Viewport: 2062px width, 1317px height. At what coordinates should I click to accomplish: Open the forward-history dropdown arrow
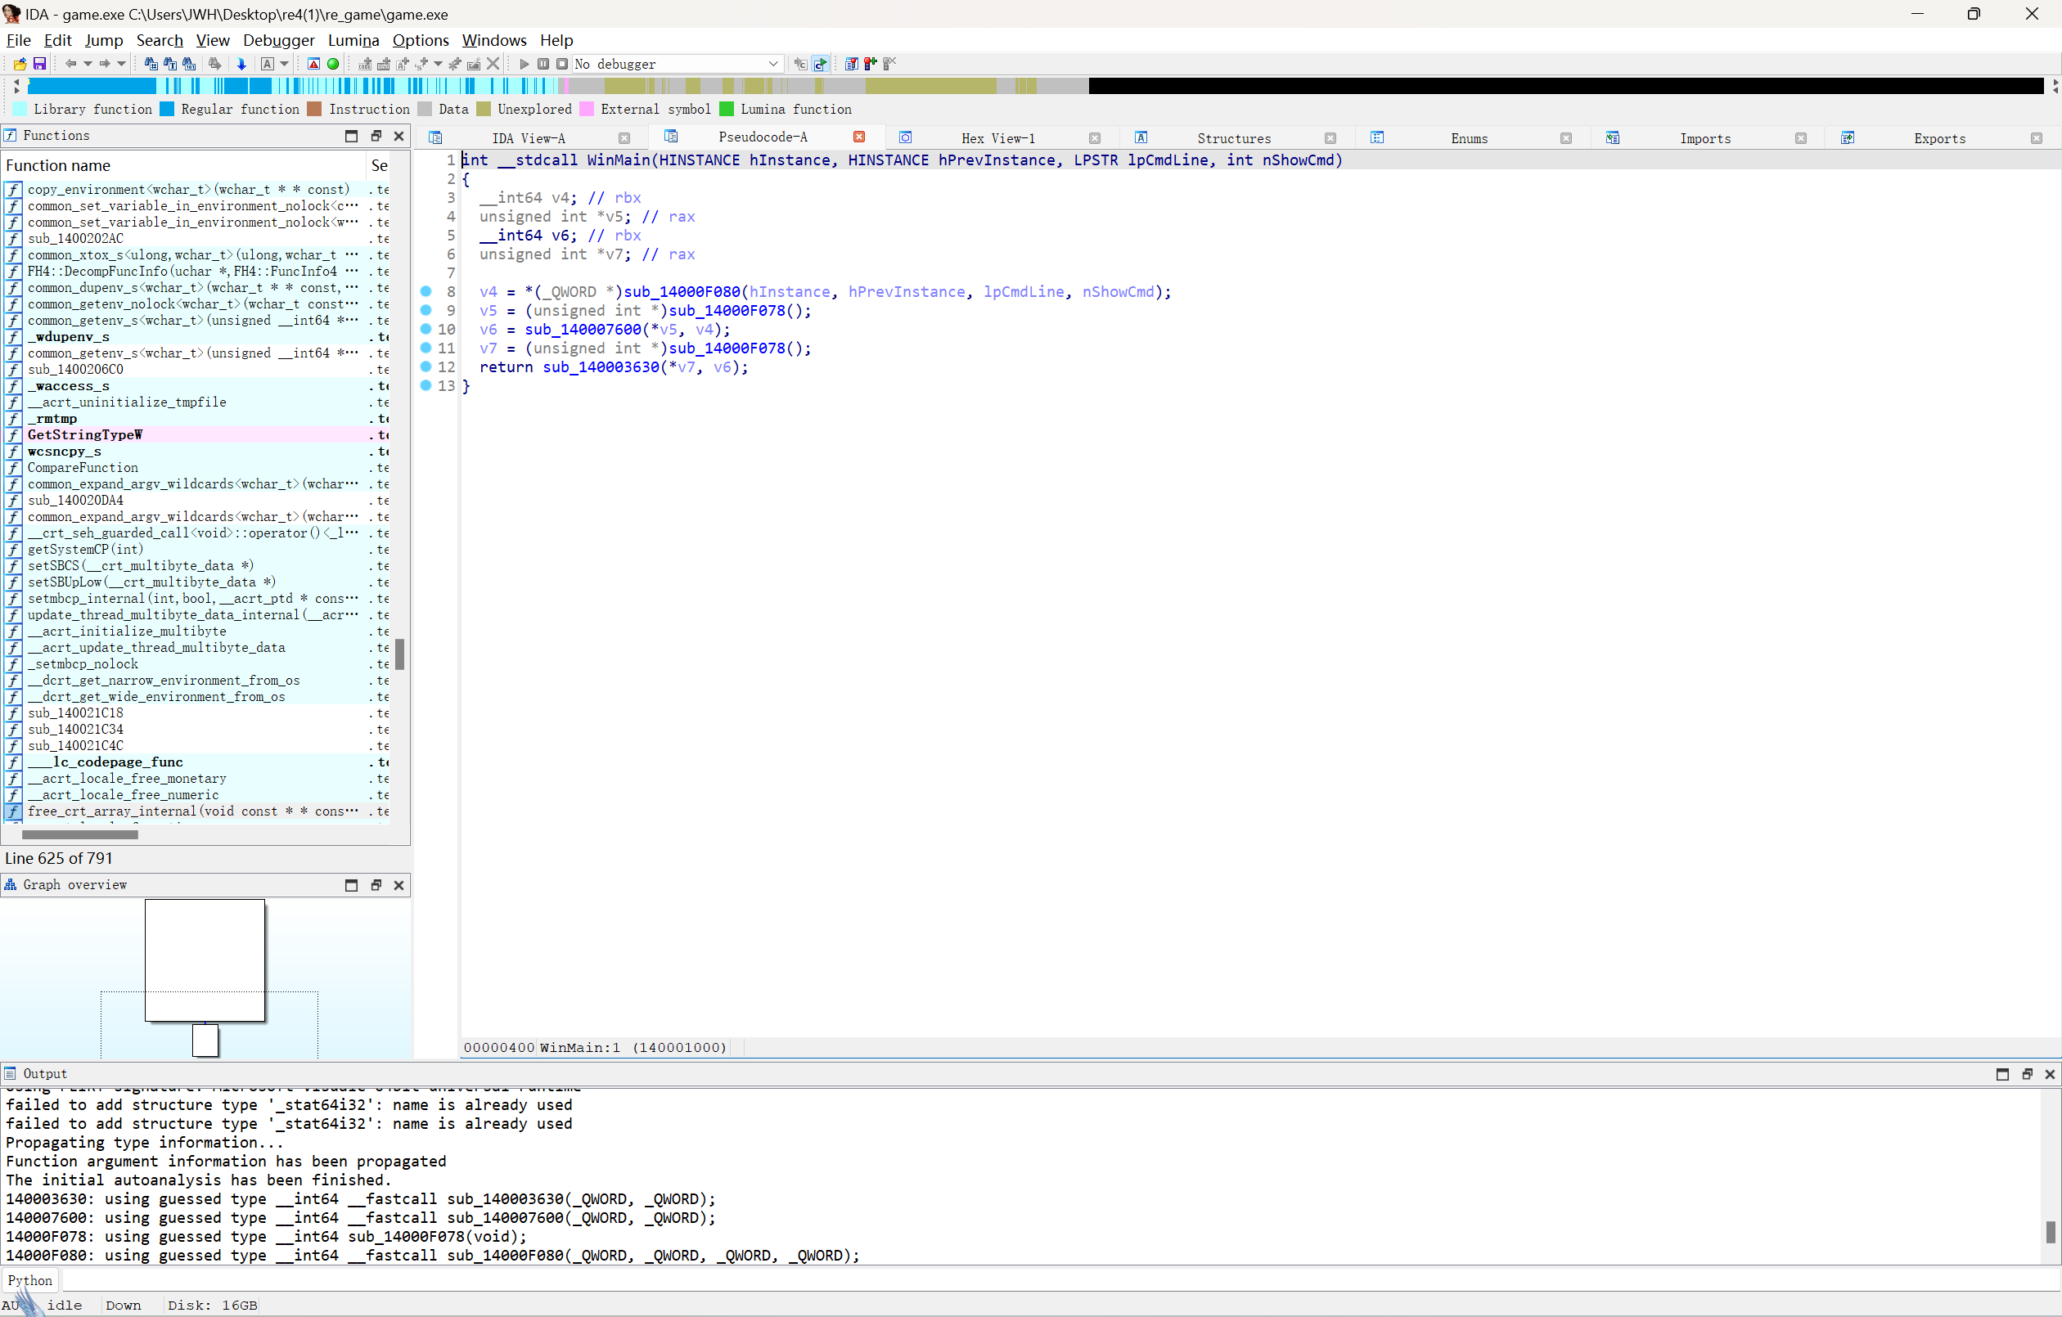coord(122,63)
